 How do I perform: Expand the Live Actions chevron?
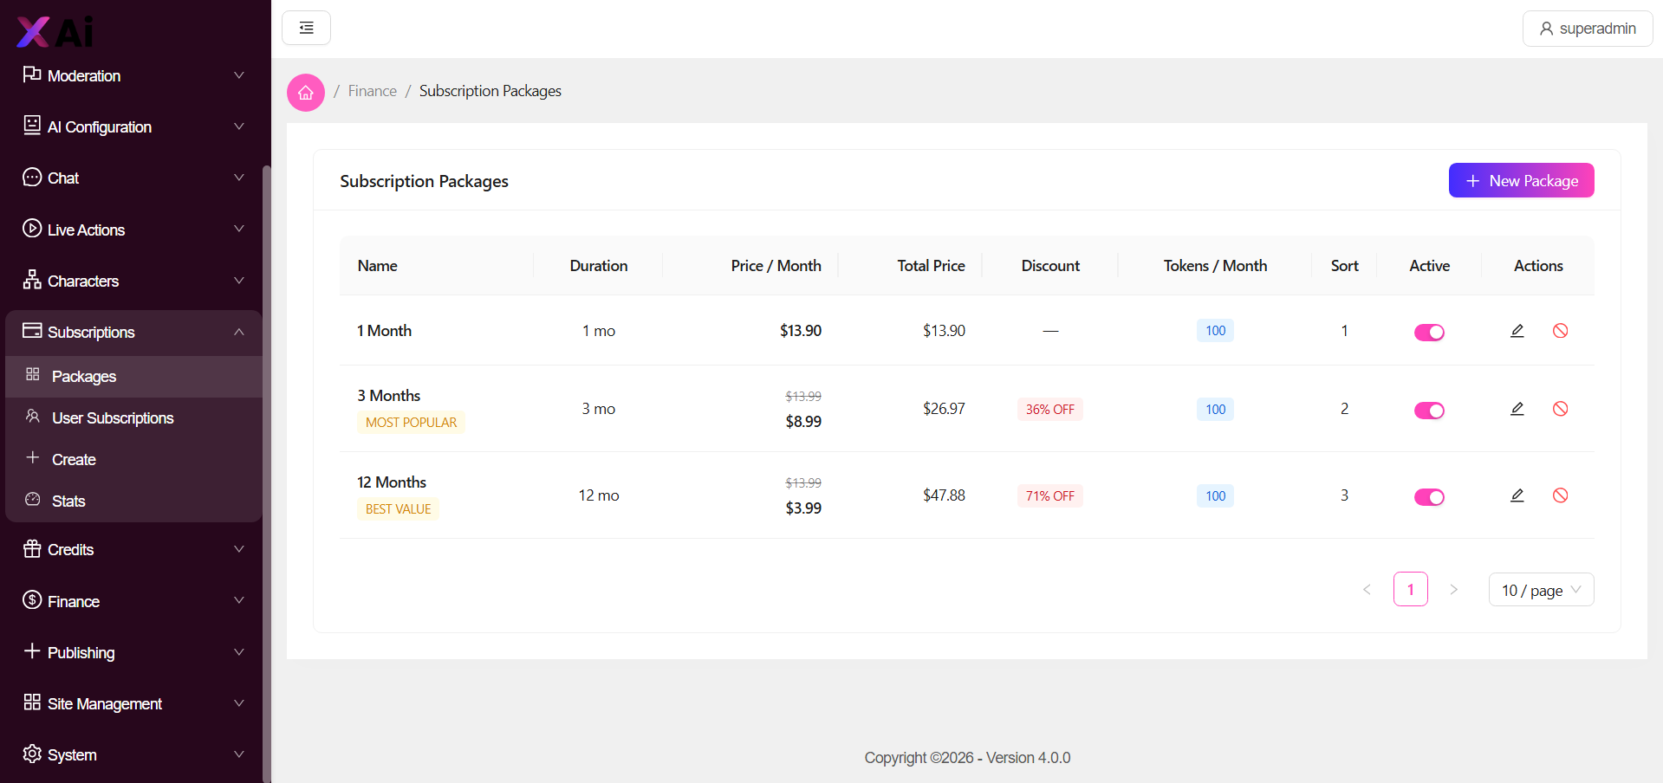pos(239,230)
